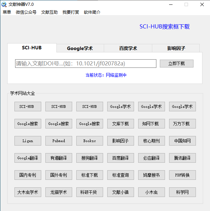Open the 文献互助 menu item
Viewport: 210px width, 211px height.
49,12
